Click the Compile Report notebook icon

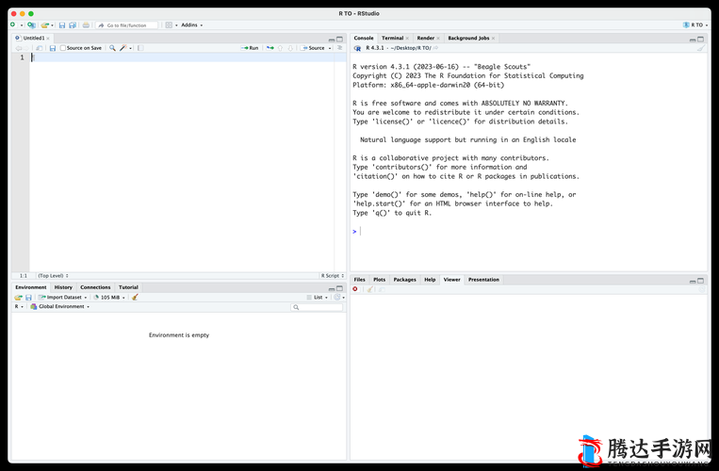click(140, 48)
